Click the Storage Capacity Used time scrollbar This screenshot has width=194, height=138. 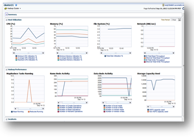coord(161,107)
